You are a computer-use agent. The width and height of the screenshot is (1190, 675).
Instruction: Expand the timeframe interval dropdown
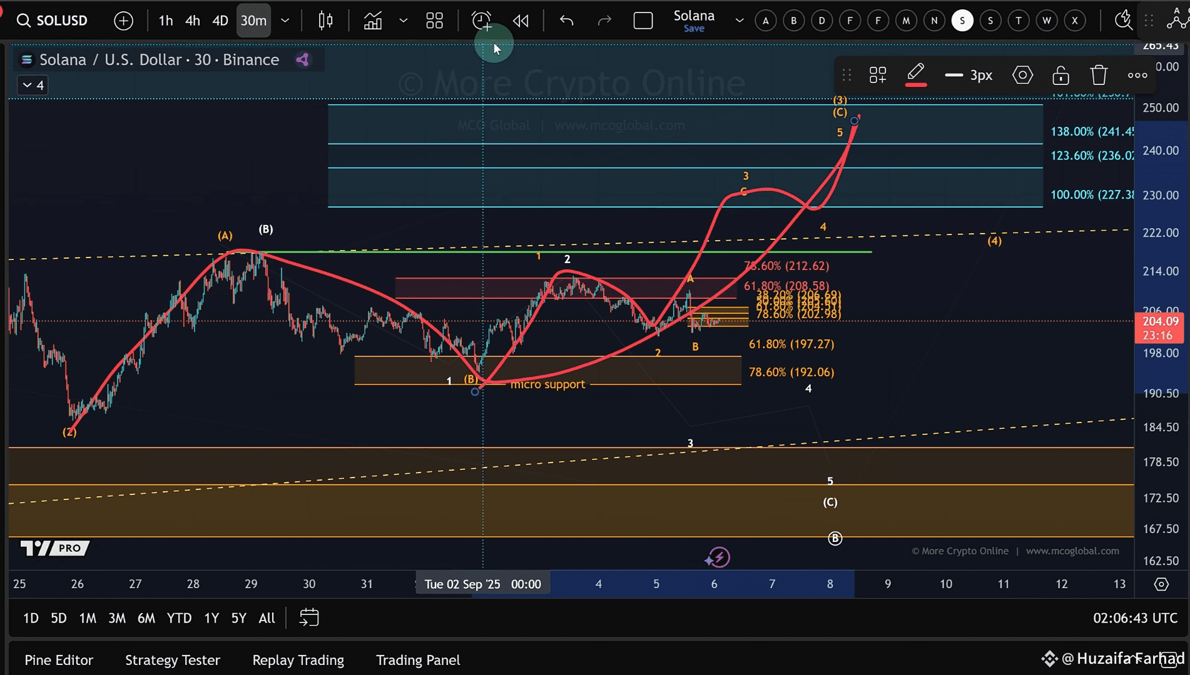coord(285,21)
